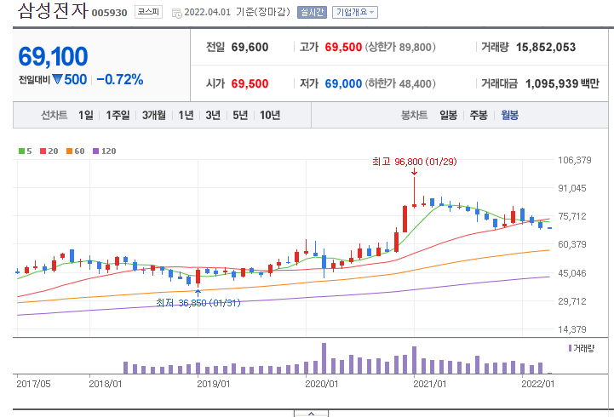
Task: Click the 14,379 y-axis label
Action: pos(572,329)
